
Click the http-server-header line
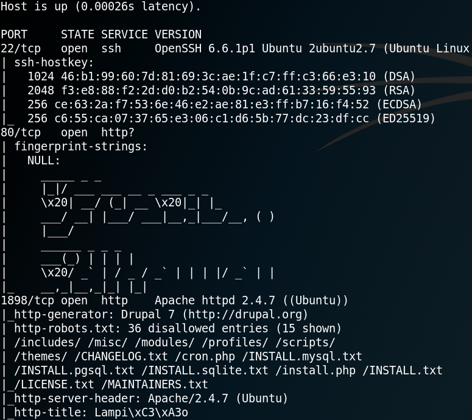pos(151,398)
